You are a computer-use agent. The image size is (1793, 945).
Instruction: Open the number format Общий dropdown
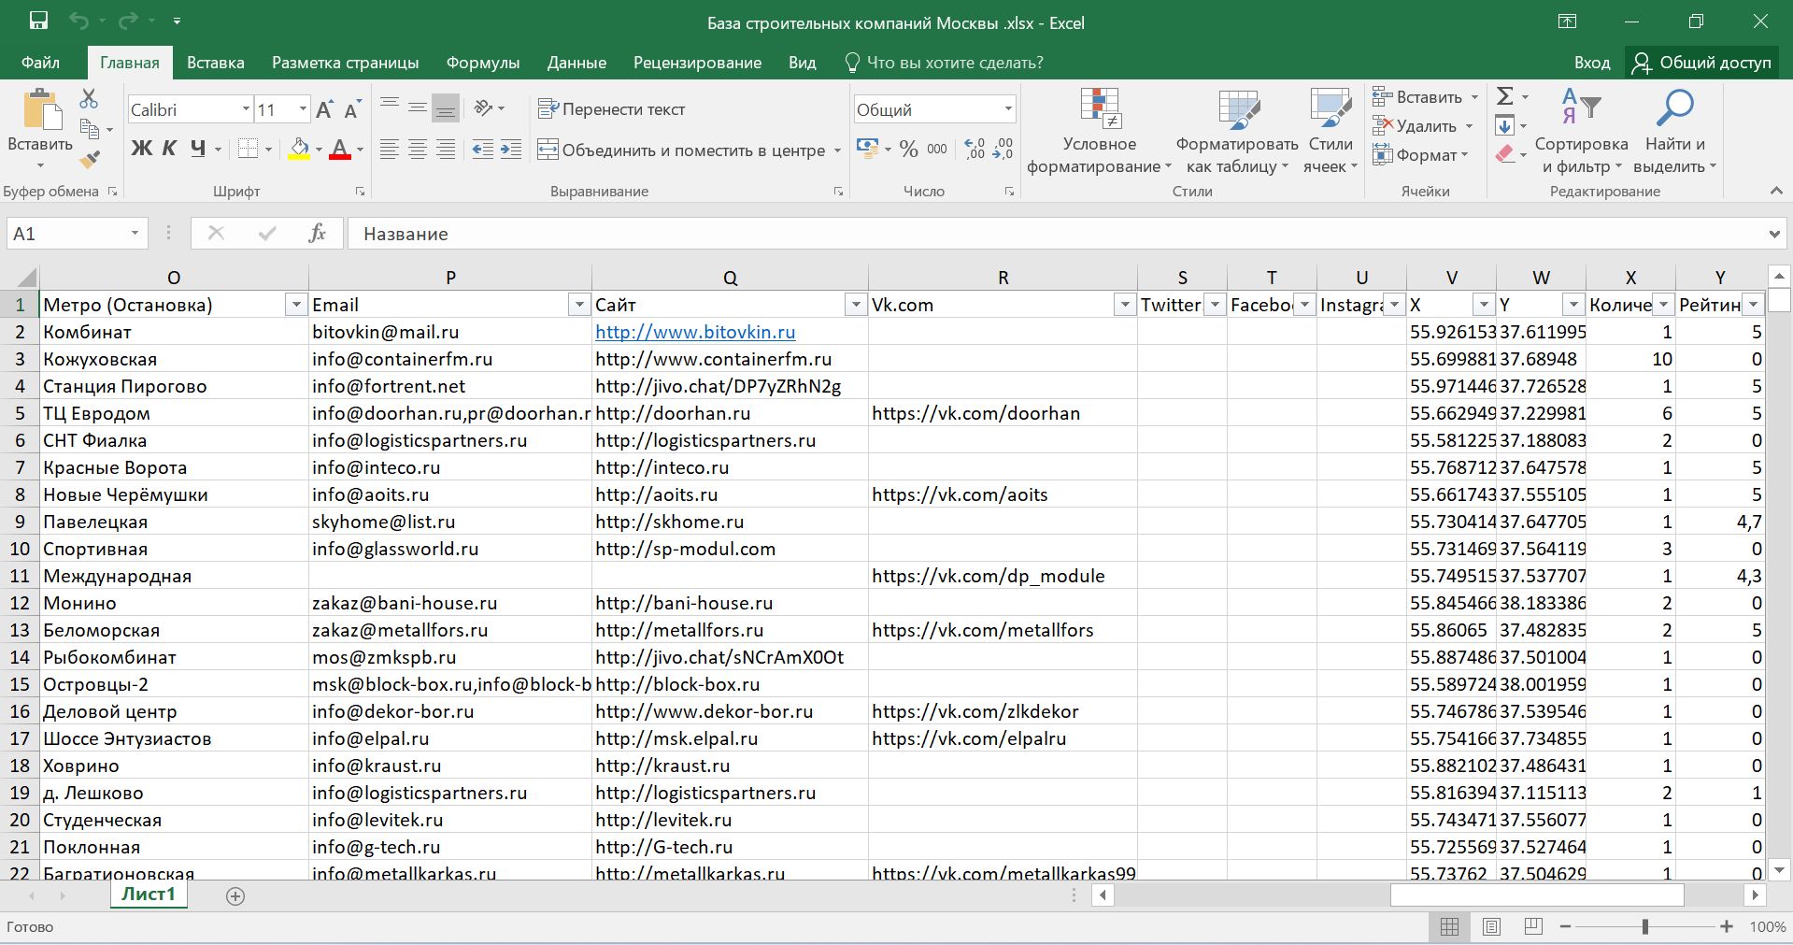click(1008, 109)
